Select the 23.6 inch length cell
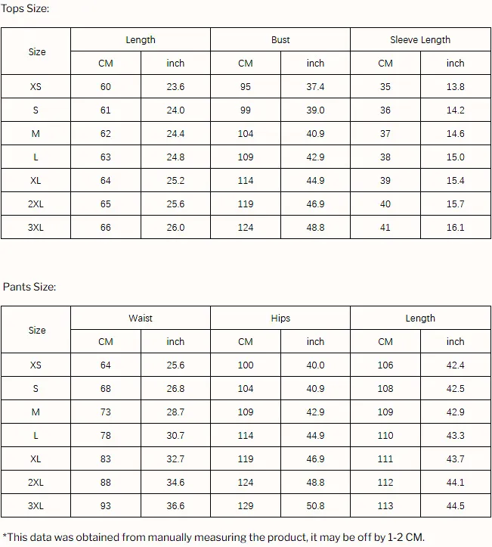 point(175,87)
